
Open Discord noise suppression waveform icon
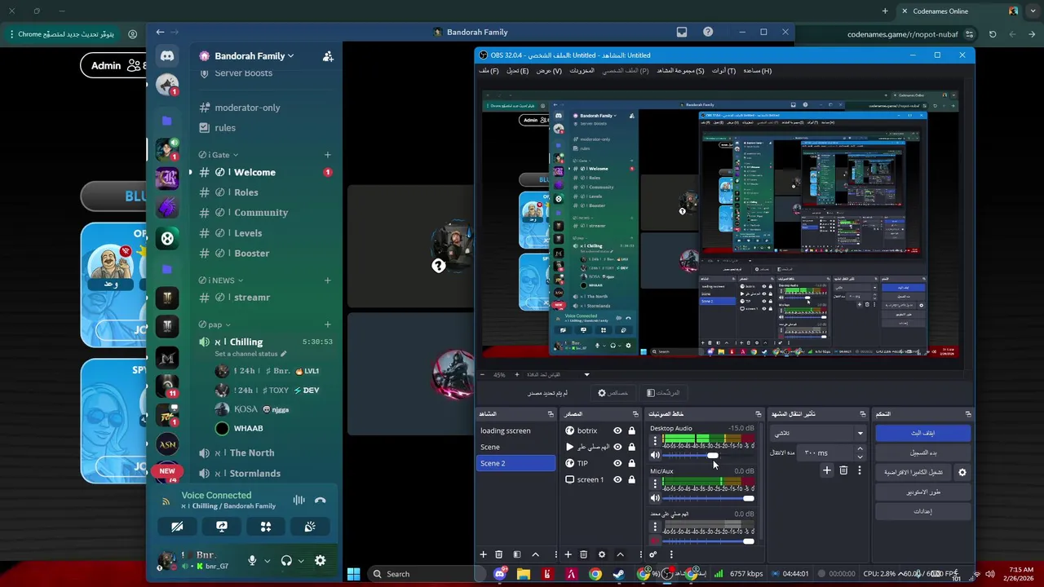(299, 501)
